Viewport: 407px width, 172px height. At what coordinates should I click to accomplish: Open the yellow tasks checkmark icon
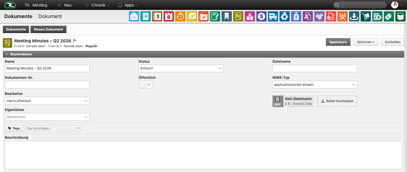(192, 16)
